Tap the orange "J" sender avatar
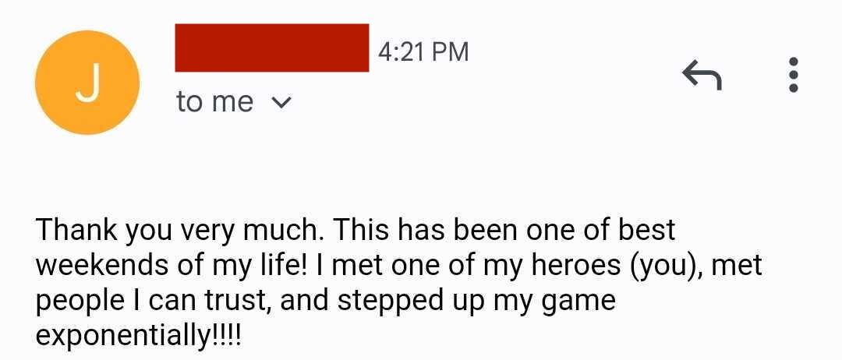Image resolution: width=842 pixels, height=360 pixels. click(87, 83)
